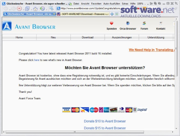Click the red Stop loading button
The width and height of the screenshot is (180, 136).
[19, 8]
